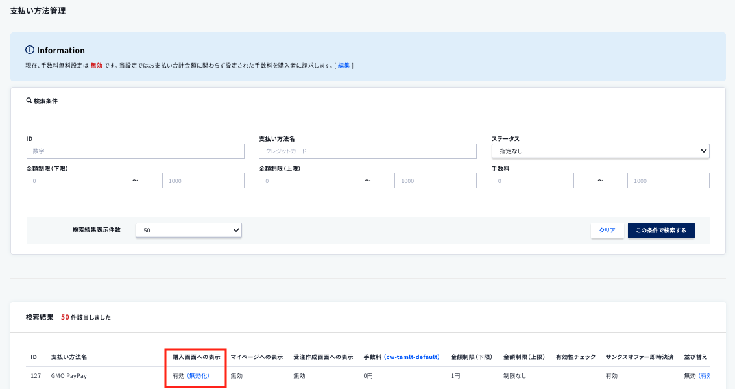Click the 制限なし upper limit cell
735x389 pixels.
pos(514,376)
